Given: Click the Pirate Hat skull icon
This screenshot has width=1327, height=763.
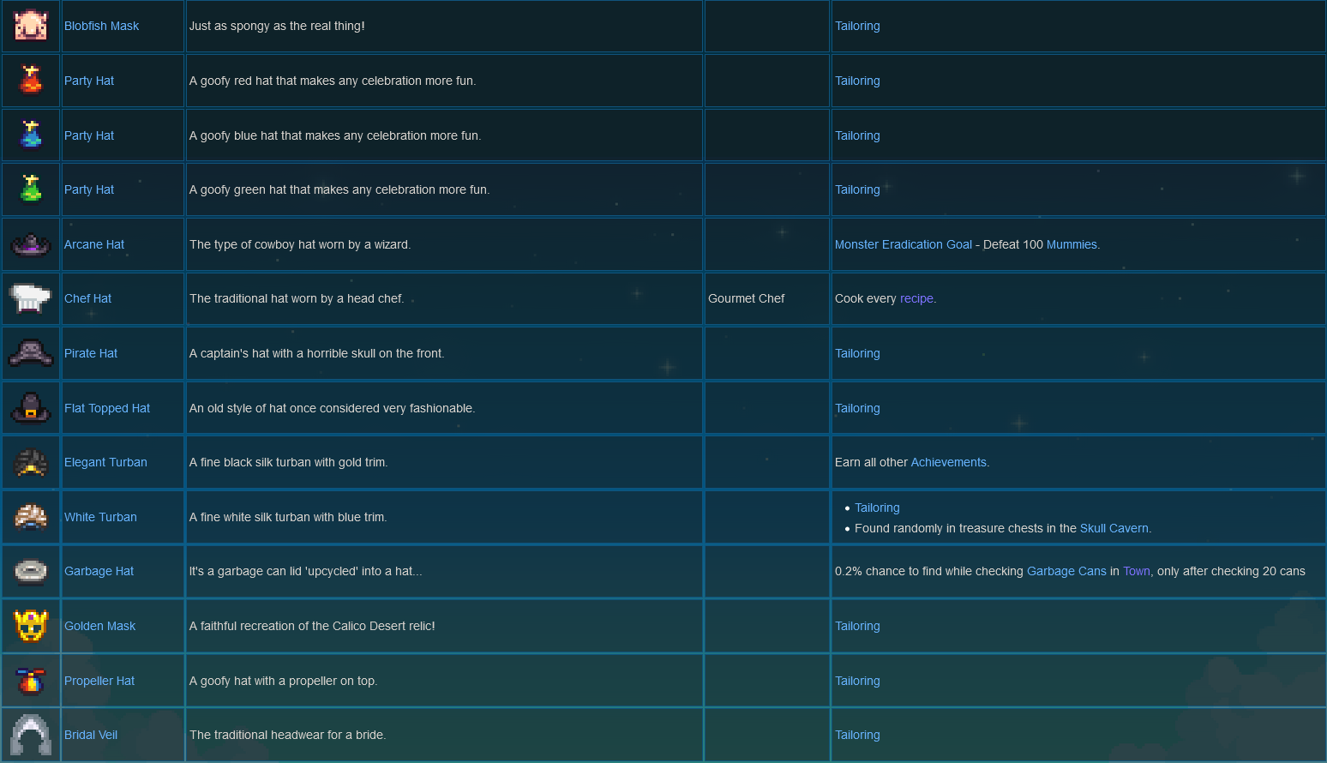Looking at the screenshot, I should point(31,353).
